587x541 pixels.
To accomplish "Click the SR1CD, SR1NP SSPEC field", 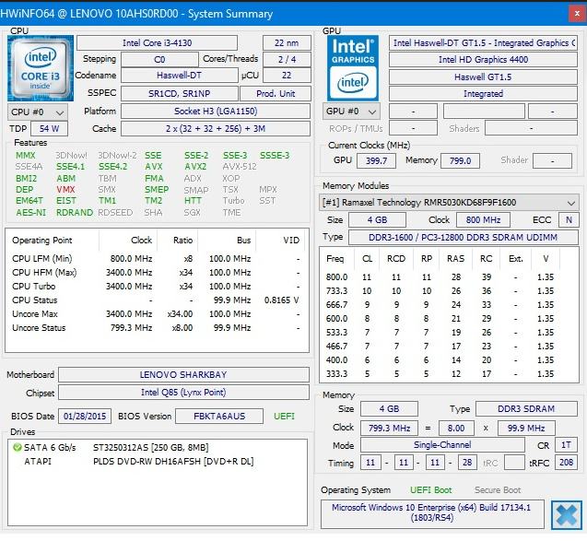I will 180,94.
